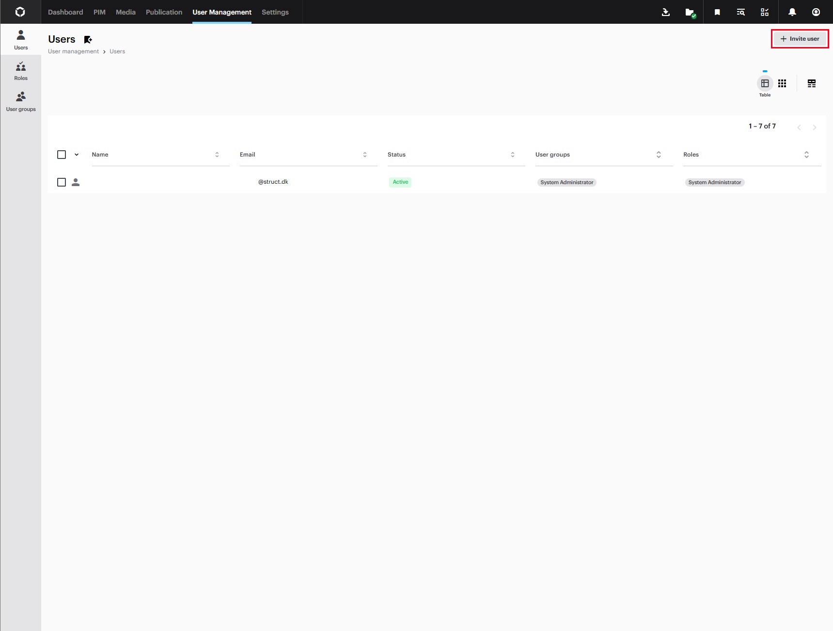
Task: Open the list search icon in top bar
Action: coord(741,12)
